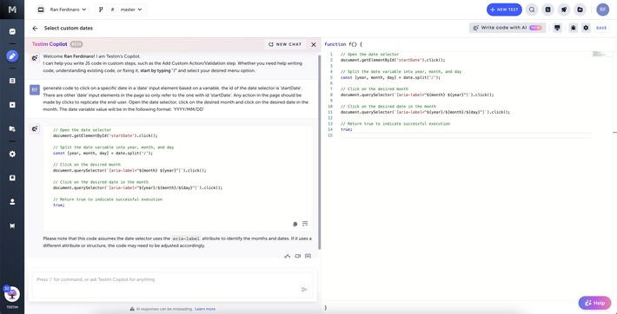Open the dashboard chart icon in sidebar
This screenshot has height=314, width=617.
(12, 32)
